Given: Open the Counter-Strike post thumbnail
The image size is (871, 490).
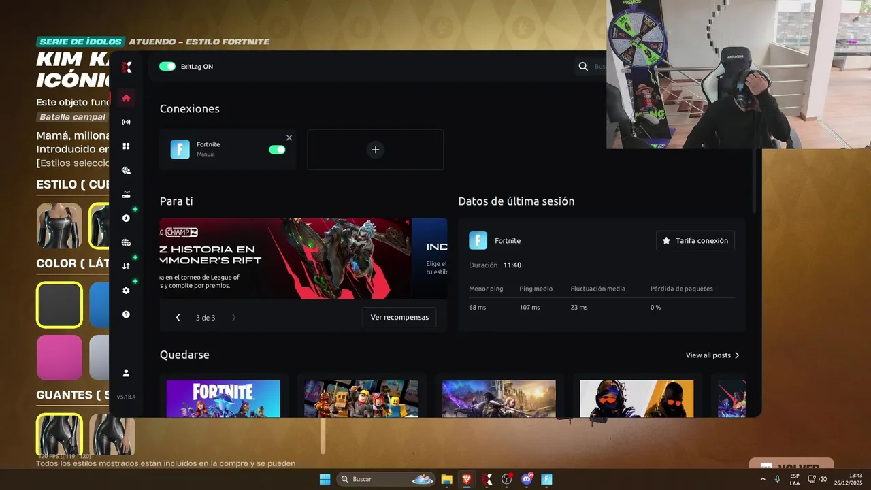Looking at the screenshot, I should [x=637, y=399].
